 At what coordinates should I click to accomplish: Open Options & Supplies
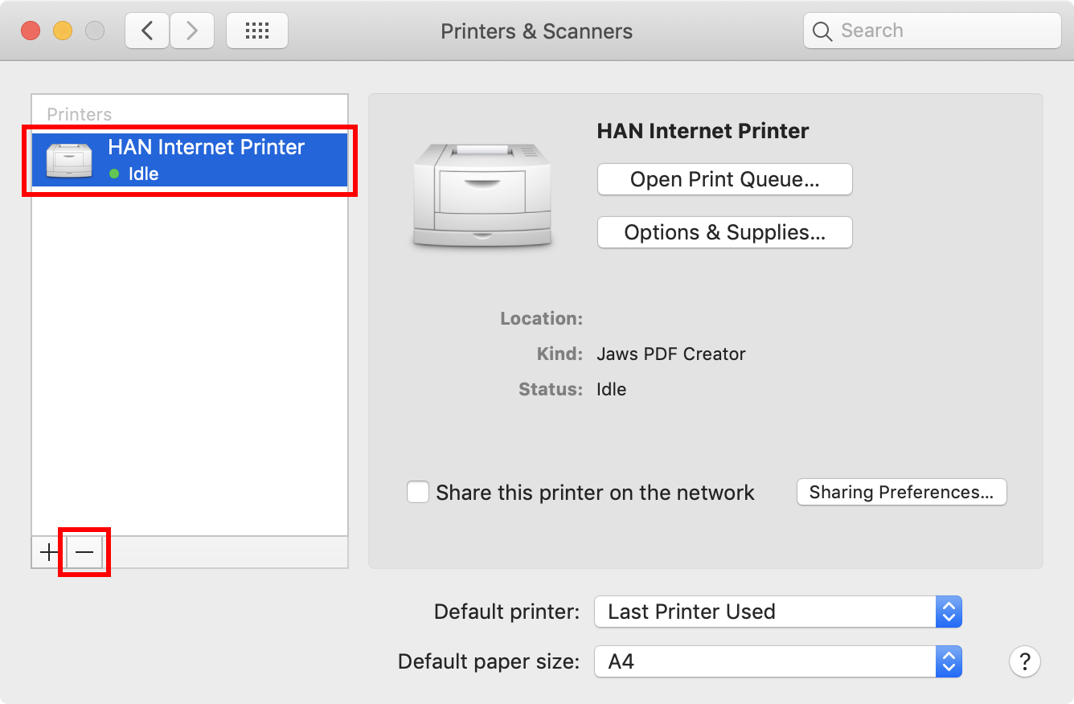point(724,232)
